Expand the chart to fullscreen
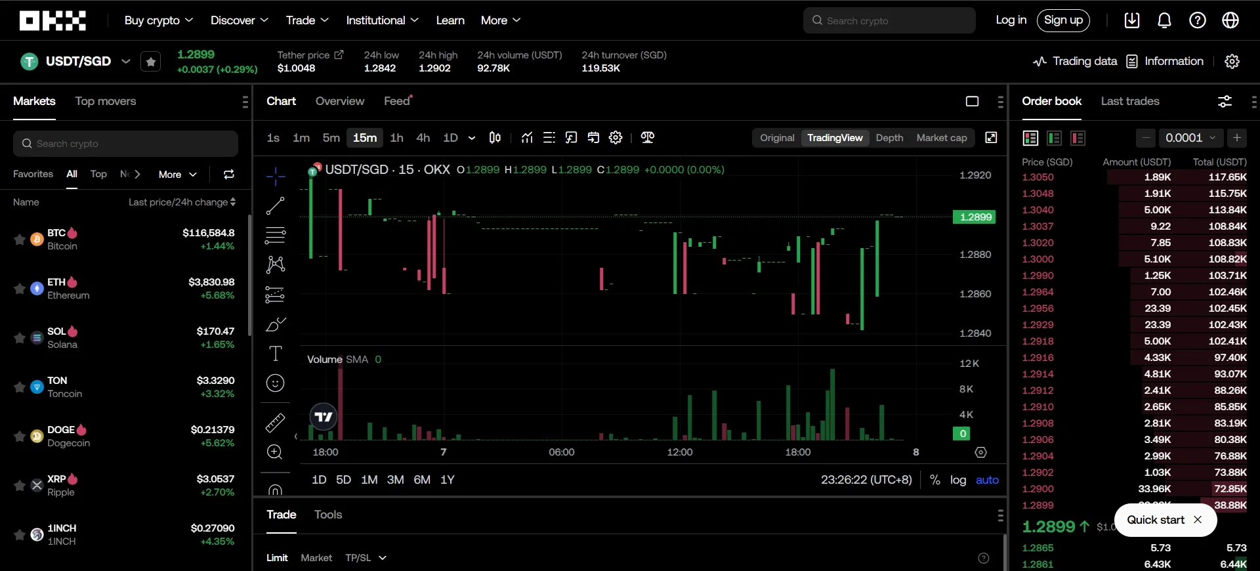 (991, 137)
